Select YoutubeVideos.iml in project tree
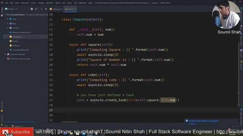Screen dimensions: 243x136 21,50
